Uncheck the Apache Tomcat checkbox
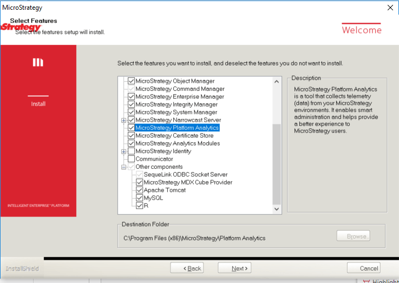This screenshot has width=399, height=283. 139,190
